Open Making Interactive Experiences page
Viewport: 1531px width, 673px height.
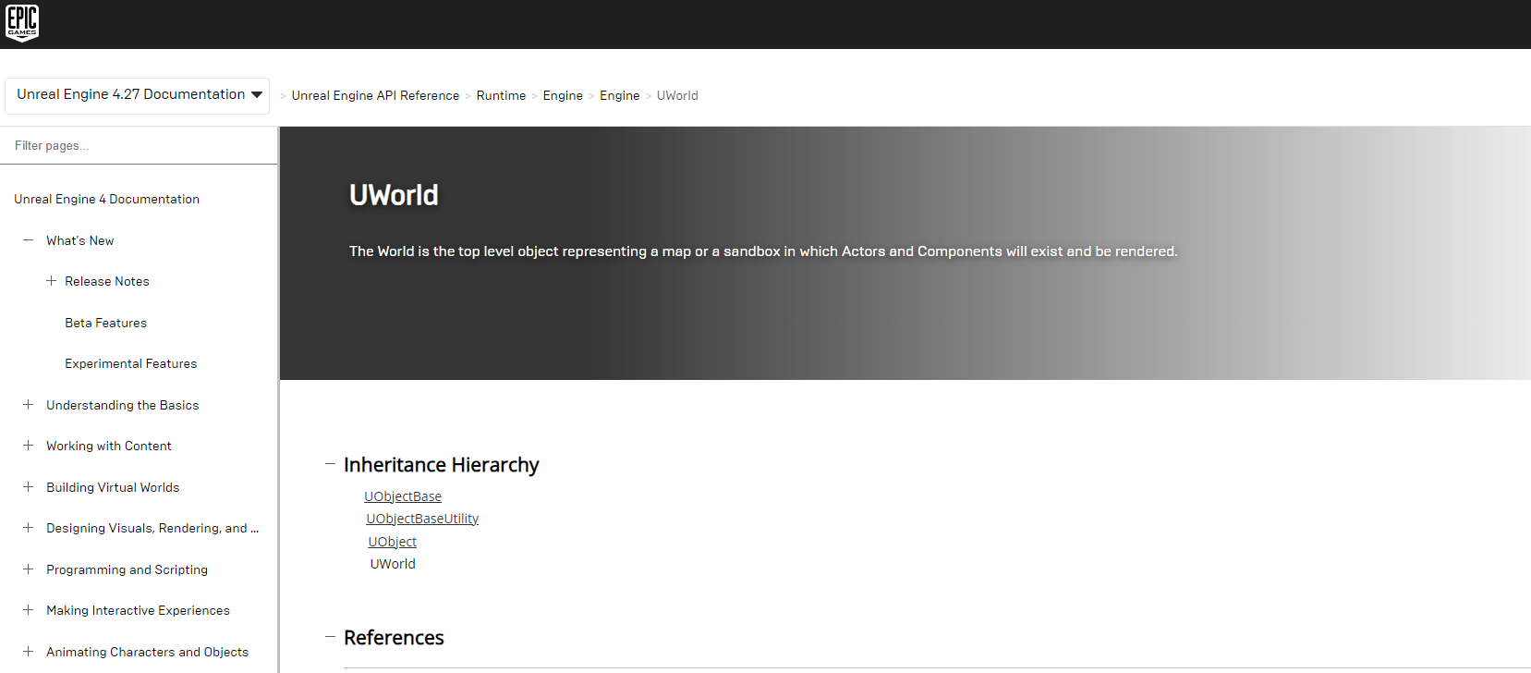(x=139, y=610)
